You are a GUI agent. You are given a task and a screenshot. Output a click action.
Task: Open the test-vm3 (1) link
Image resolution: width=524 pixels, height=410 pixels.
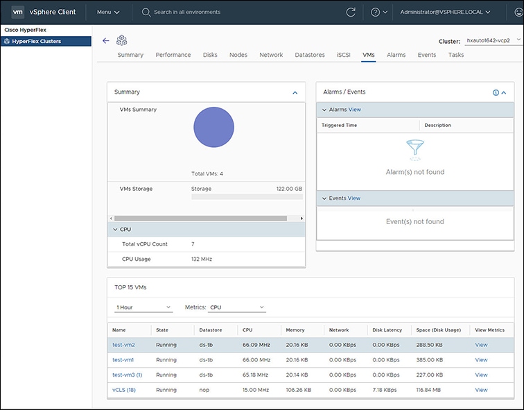point(128,375)
